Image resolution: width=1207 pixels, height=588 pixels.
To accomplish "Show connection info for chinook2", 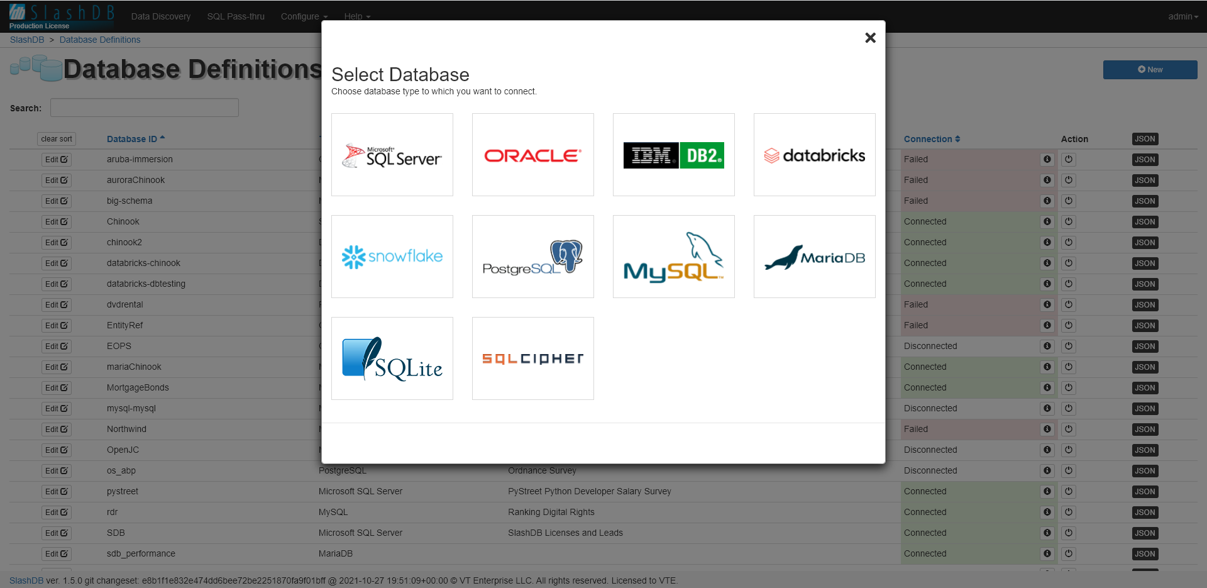I will (x=1047, y=242).
